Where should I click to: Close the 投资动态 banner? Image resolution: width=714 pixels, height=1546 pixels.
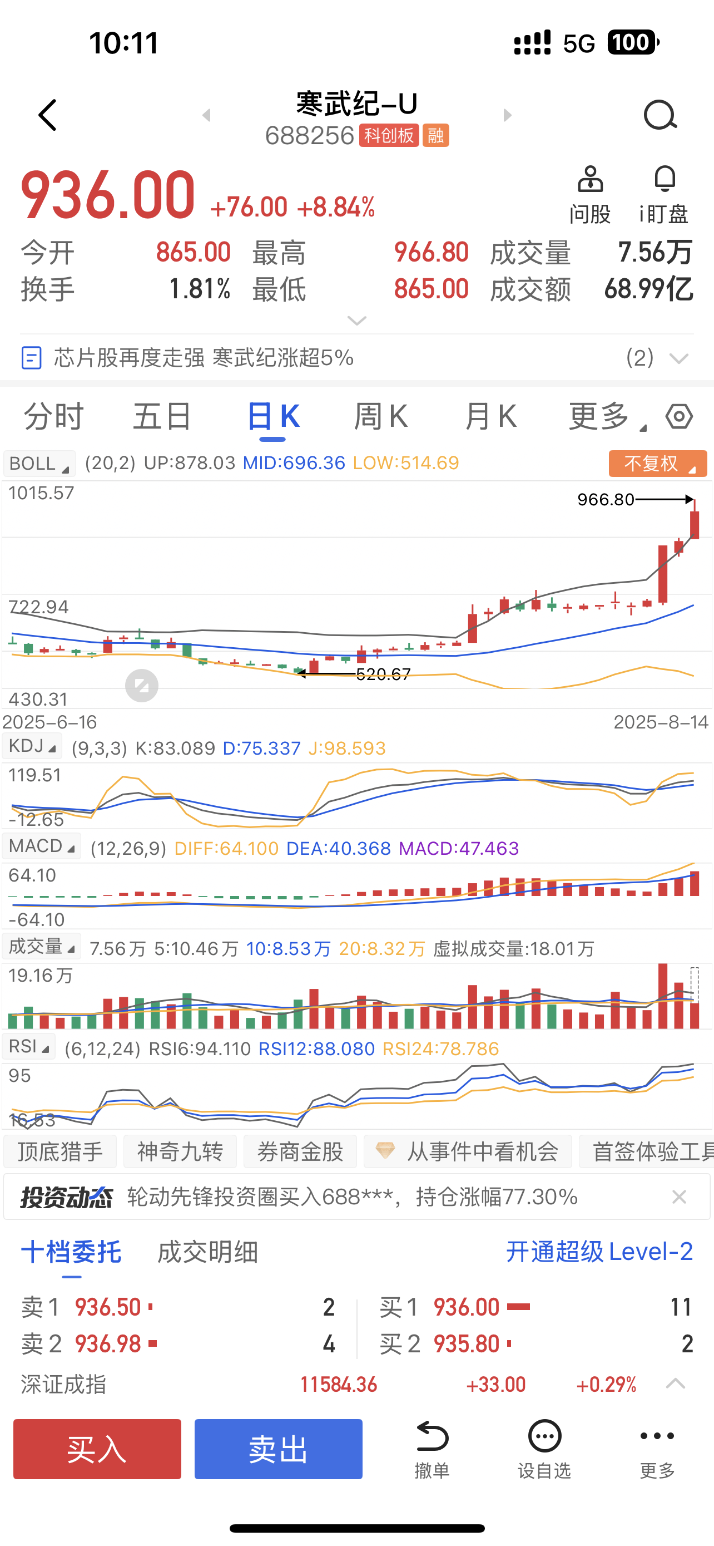[x=678, y=1197]
